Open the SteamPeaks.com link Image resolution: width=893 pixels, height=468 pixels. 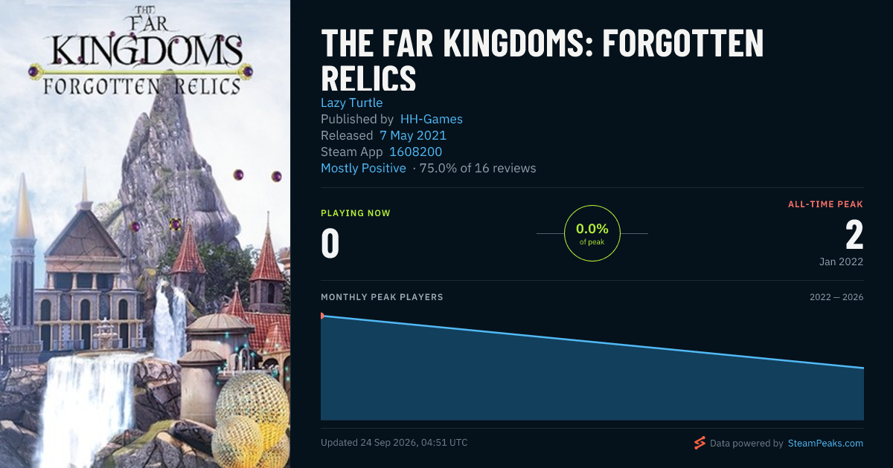click(x=825, y=443)
